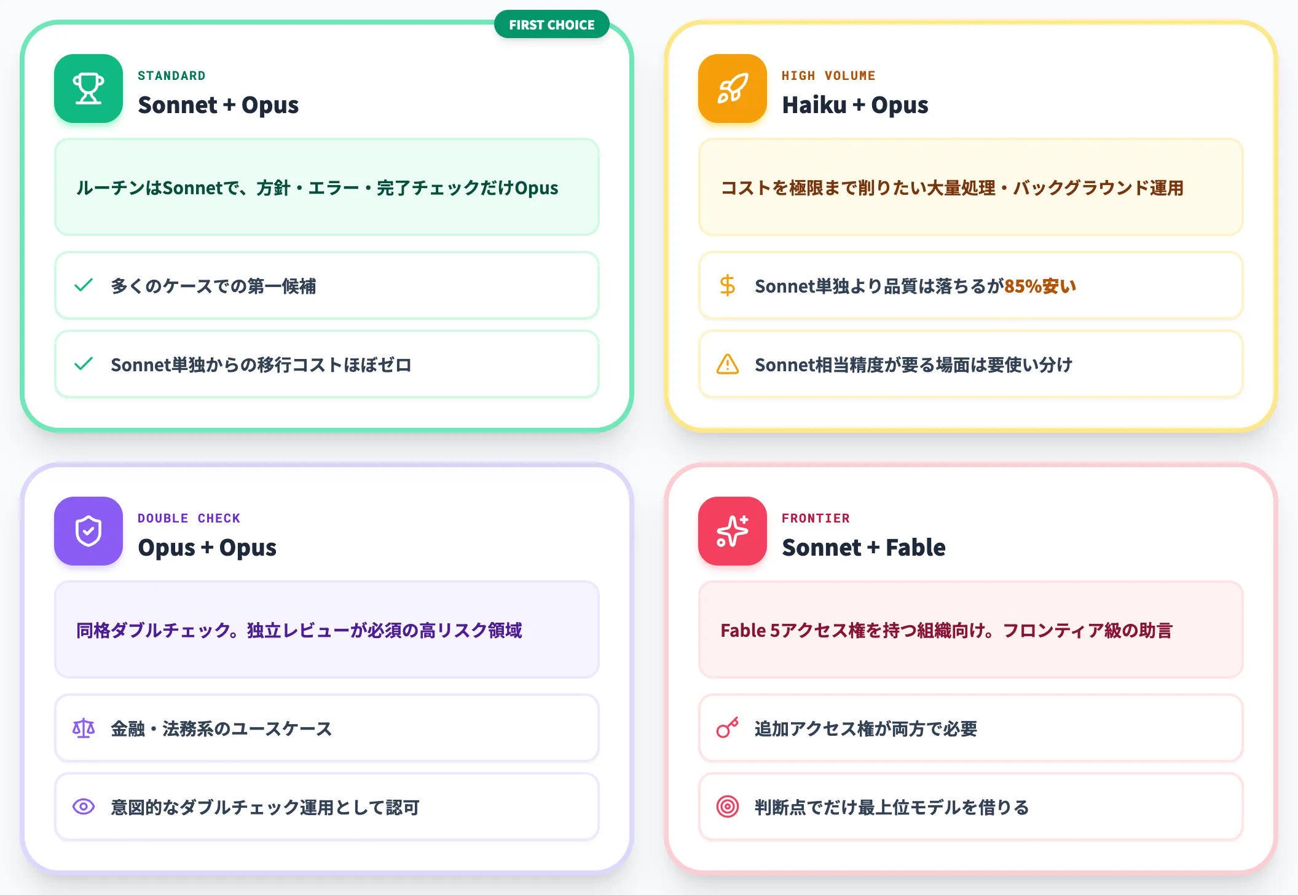
Task: Click the STANDARD label
Action: pyautogui.click(x=171, y=76)
